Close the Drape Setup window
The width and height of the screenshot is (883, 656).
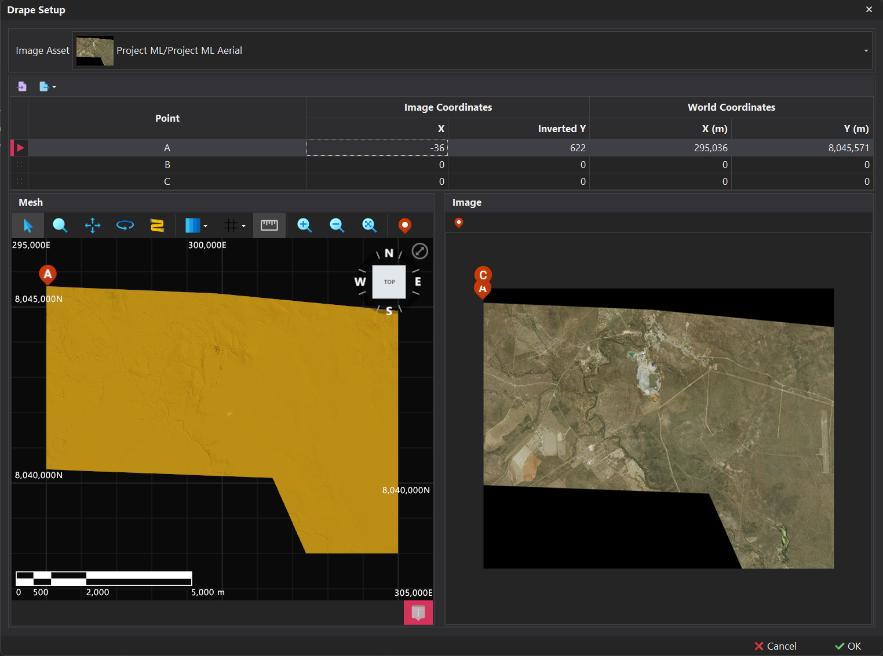[869, 9]
